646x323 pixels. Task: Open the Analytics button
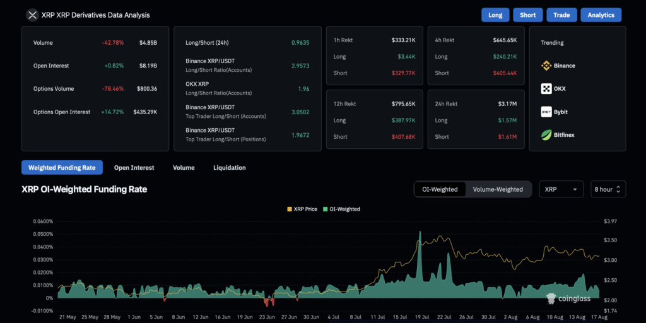(x=601, y=15)
